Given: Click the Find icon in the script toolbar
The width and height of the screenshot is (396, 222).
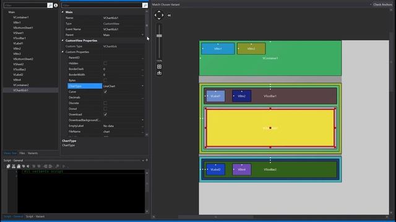Looking at the screenshot, I should click(x=58, y=166).
